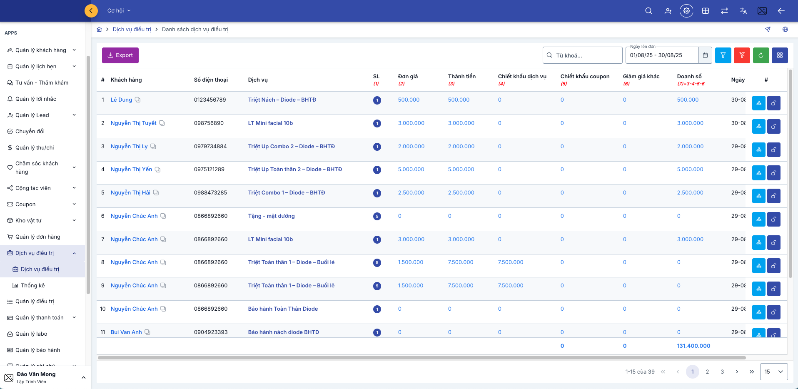The height and width of the screenshot is (389, 798).
Task: Click the red clear-filter icon
Action: click(742, 55)
